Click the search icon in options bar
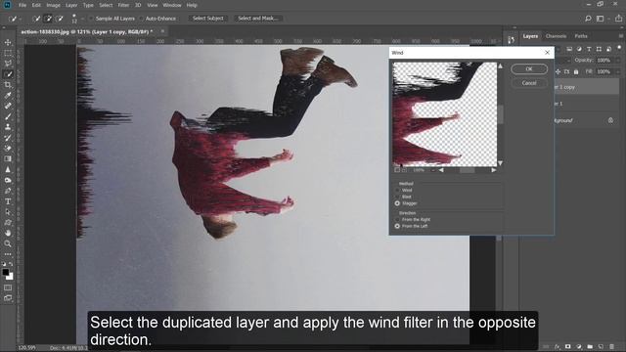This screenshot has width=626, height=352. tap(588, 19)
